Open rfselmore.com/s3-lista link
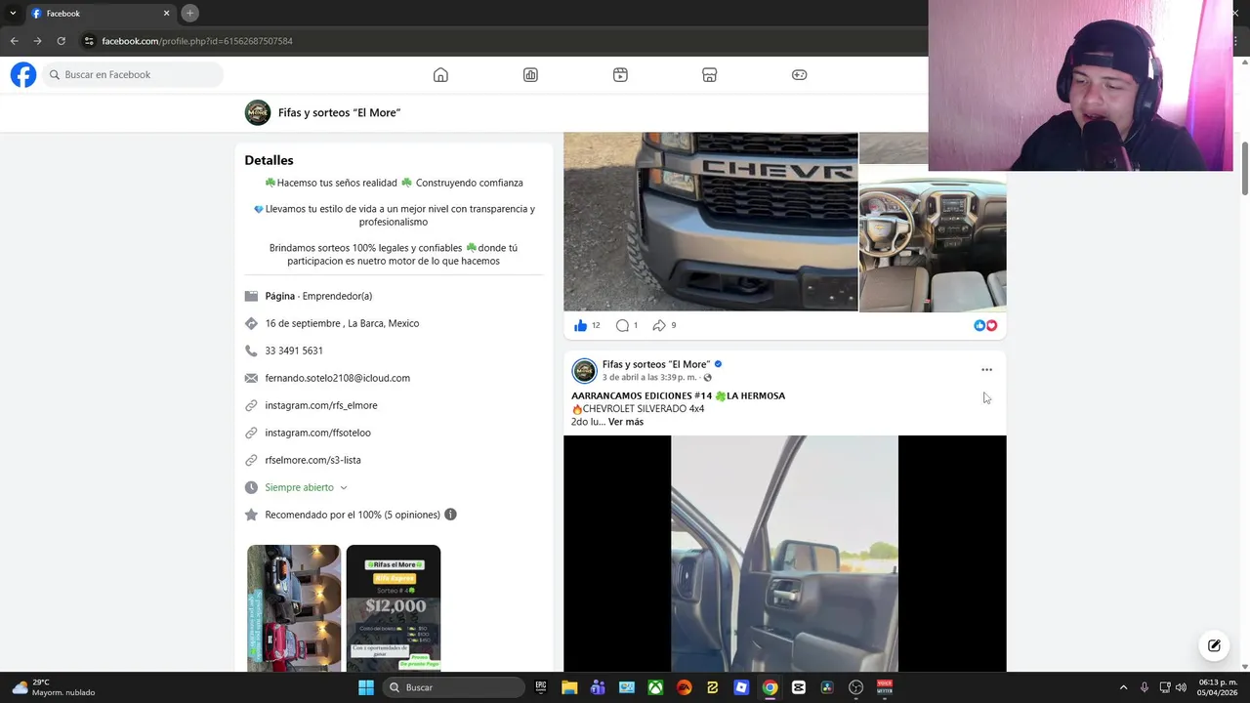Image resolution: width=1250 pixels, height=703 pixels. (312, 460)
